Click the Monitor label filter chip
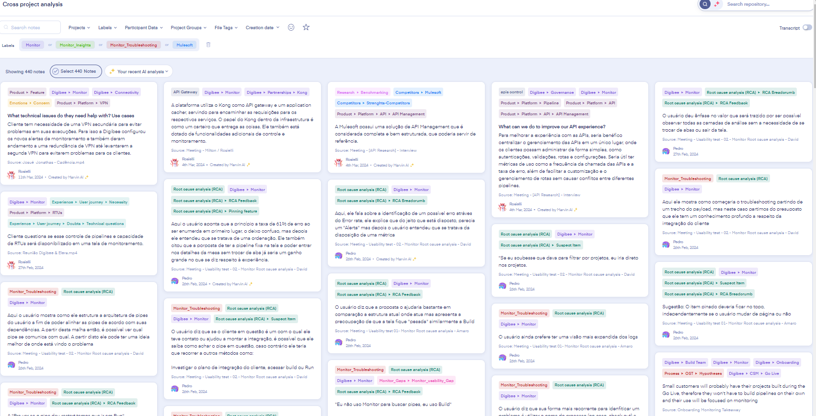Screen dimensions: 816x416 (x=33, y=45)
